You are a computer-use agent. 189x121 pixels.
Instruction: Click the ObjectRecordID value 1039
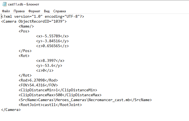58,22
